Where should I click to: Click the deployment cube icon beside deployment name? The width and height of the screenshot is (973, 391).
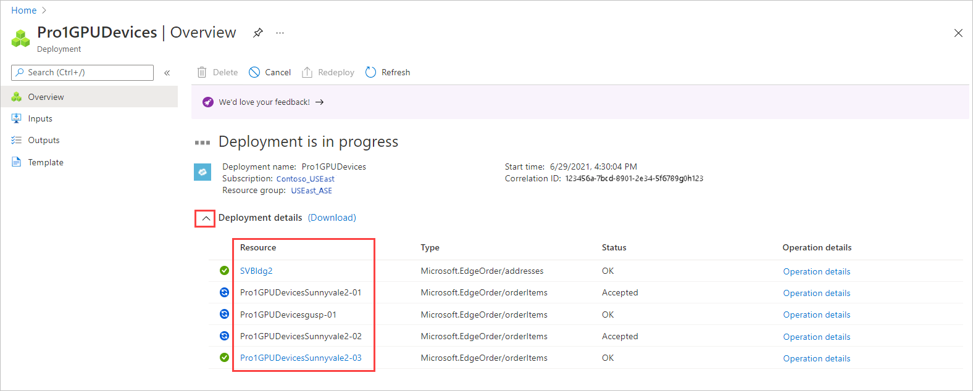(203, 172)
